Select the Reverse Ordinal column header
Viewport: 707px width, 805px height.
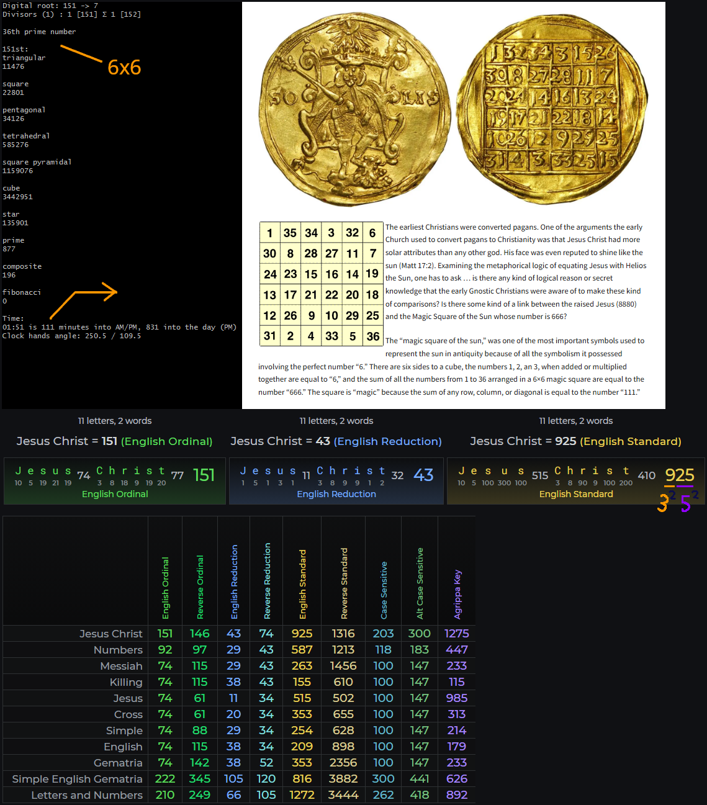click(200, 587)
